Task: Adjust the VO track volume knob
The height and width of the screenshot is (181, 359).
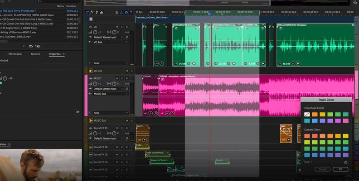Action: pyautogui.click(x=95, y=32)
